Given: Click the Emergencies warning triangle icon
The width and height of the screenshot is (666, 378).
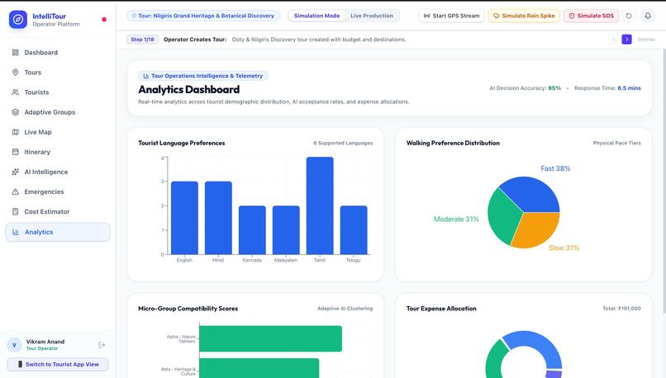Looking at the screenshot, I should (x=16, y=191).
